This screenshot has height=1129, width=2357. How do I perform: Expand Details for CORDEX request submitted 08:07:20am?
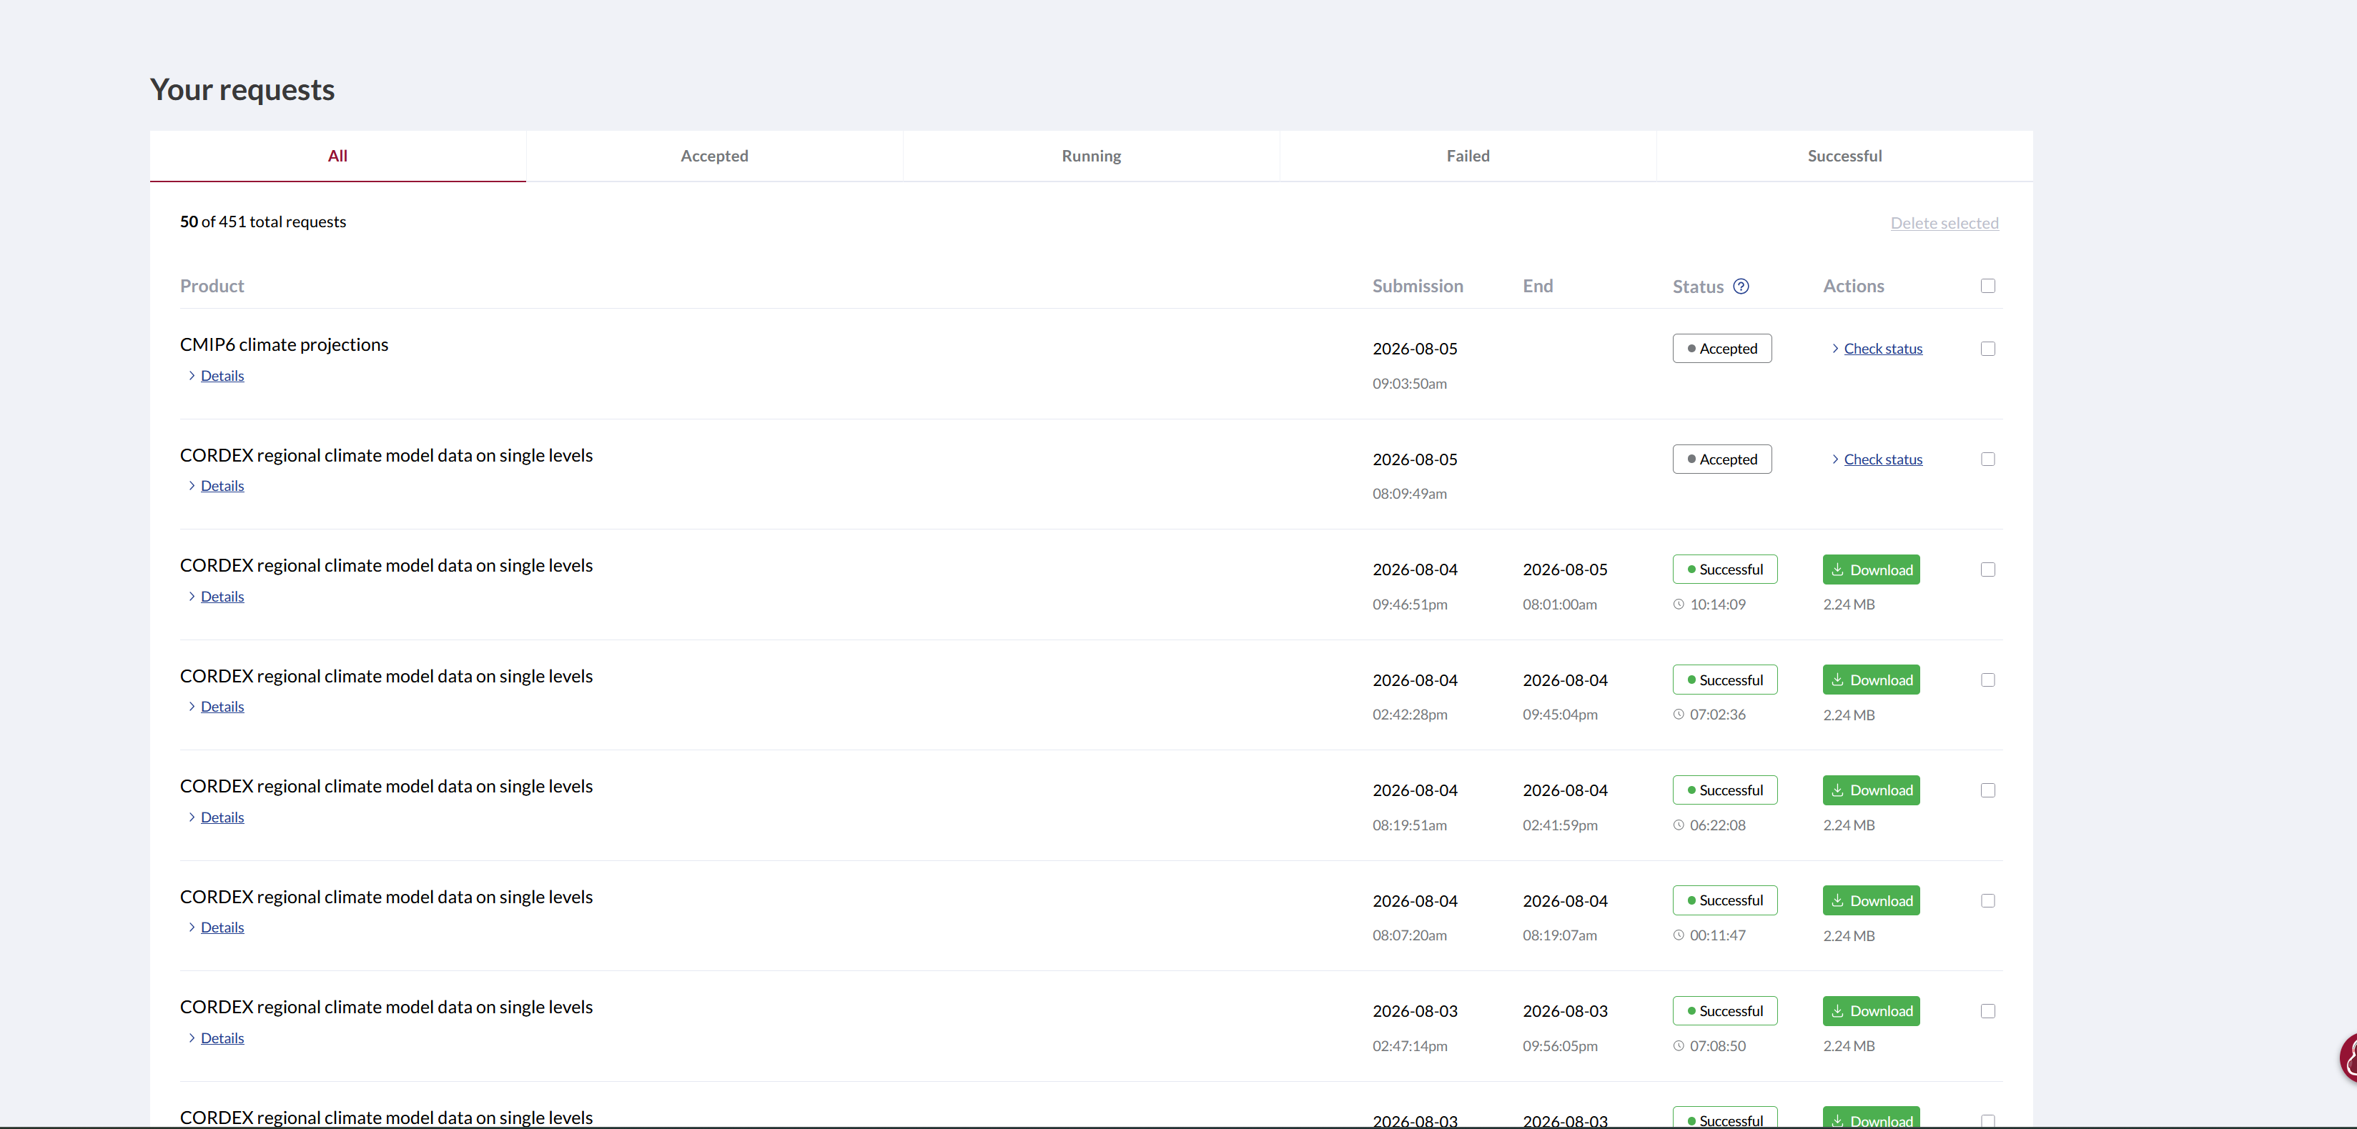(222, 927)
